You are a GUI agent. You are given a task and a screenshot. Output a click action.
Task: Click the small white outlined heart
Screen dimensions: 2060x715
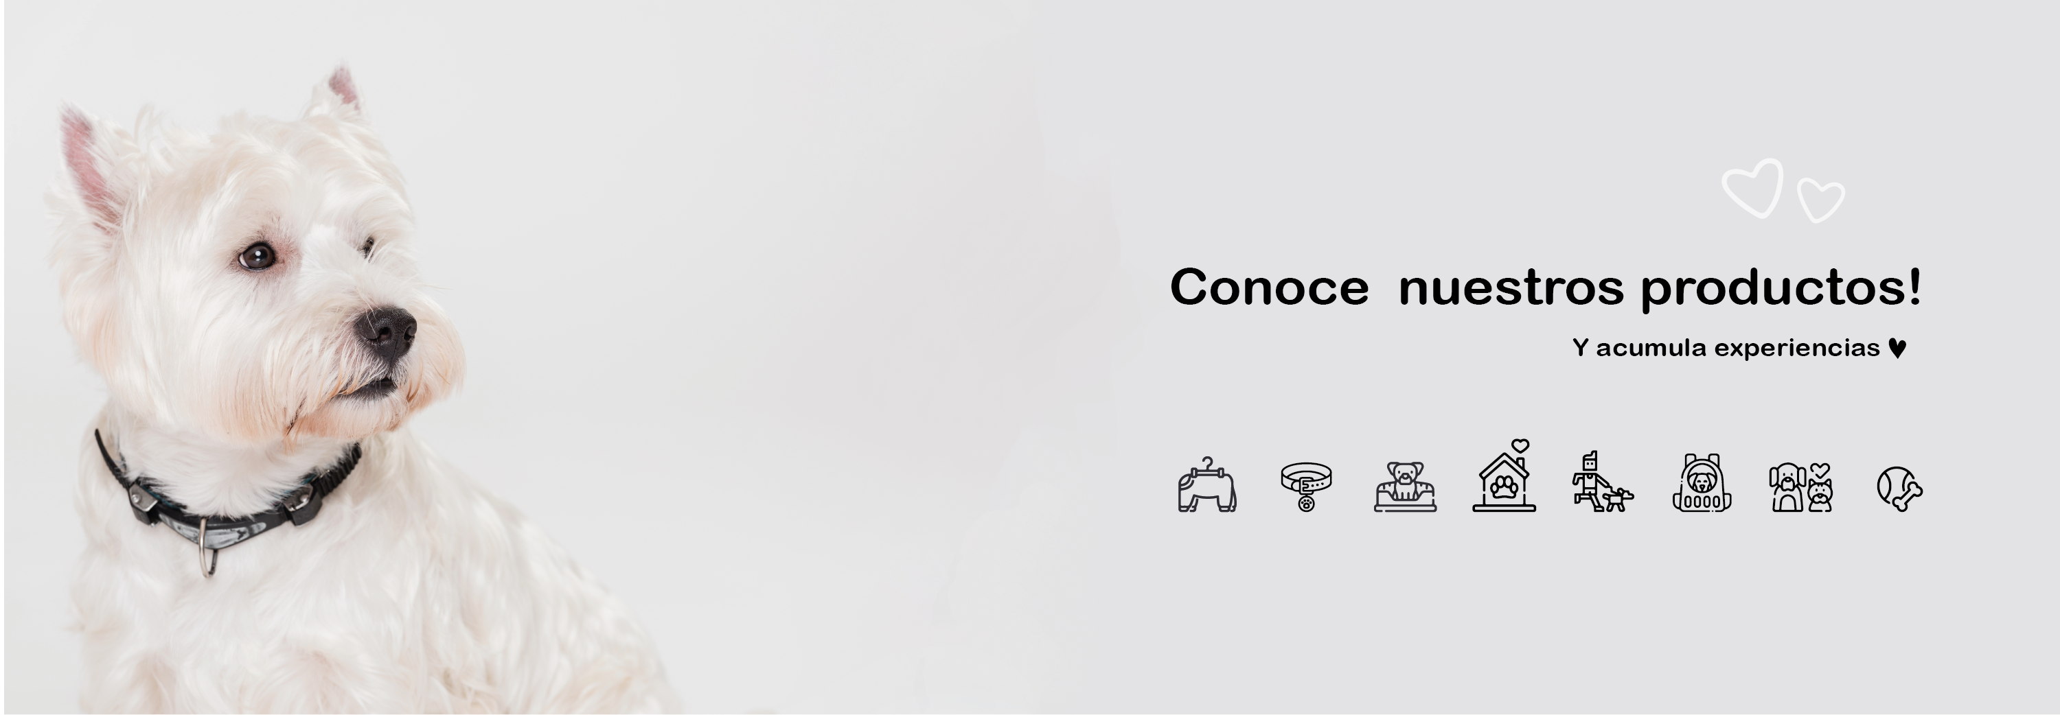coord(1821,200)
